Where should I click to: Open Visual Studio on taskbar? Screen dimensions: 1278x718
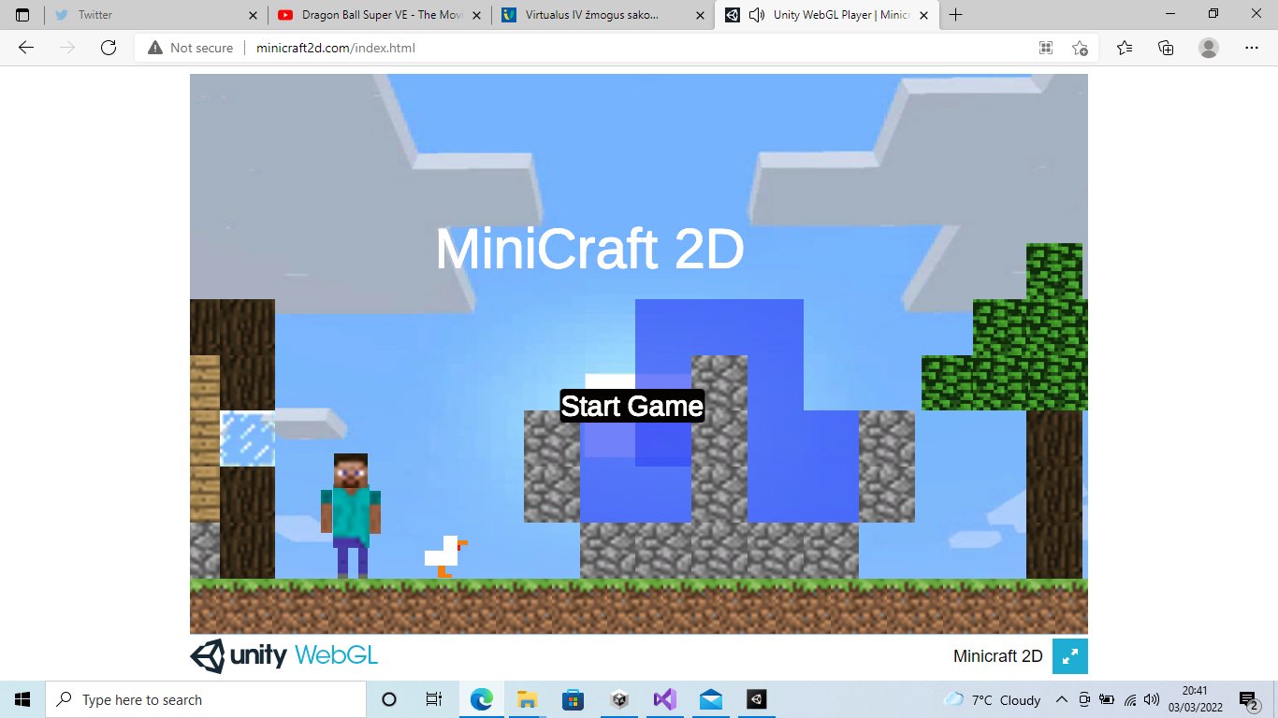(664, 699)
